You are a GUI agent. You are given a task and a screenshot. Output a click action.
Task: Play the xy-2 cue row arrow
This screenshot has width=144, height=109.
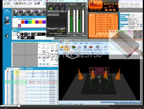[x=8, y=73]
